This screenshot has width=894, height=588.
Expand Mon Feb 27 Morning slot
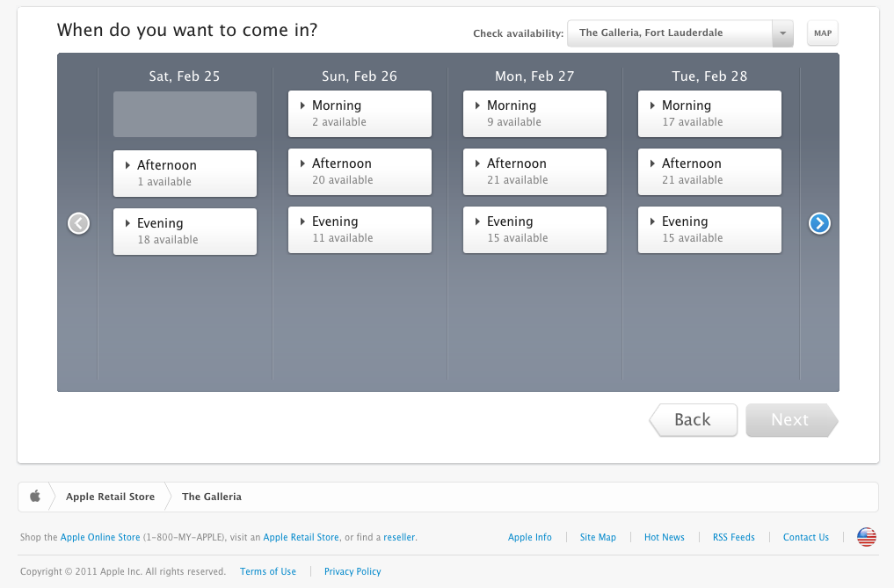534,113
